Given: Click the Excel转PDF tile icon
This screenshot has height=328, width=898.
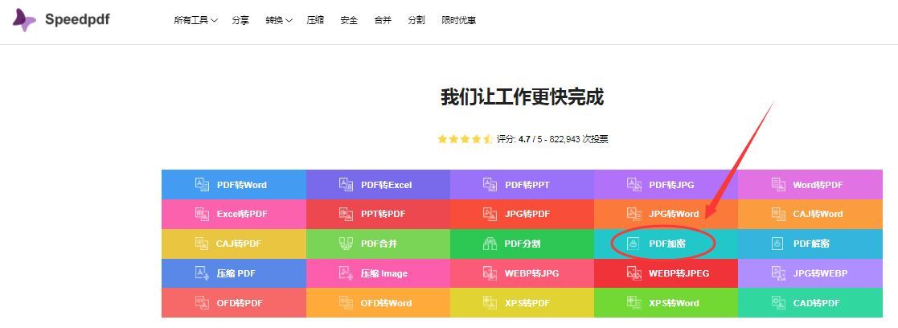Looking at the screenshot, I should click(203, 214).
